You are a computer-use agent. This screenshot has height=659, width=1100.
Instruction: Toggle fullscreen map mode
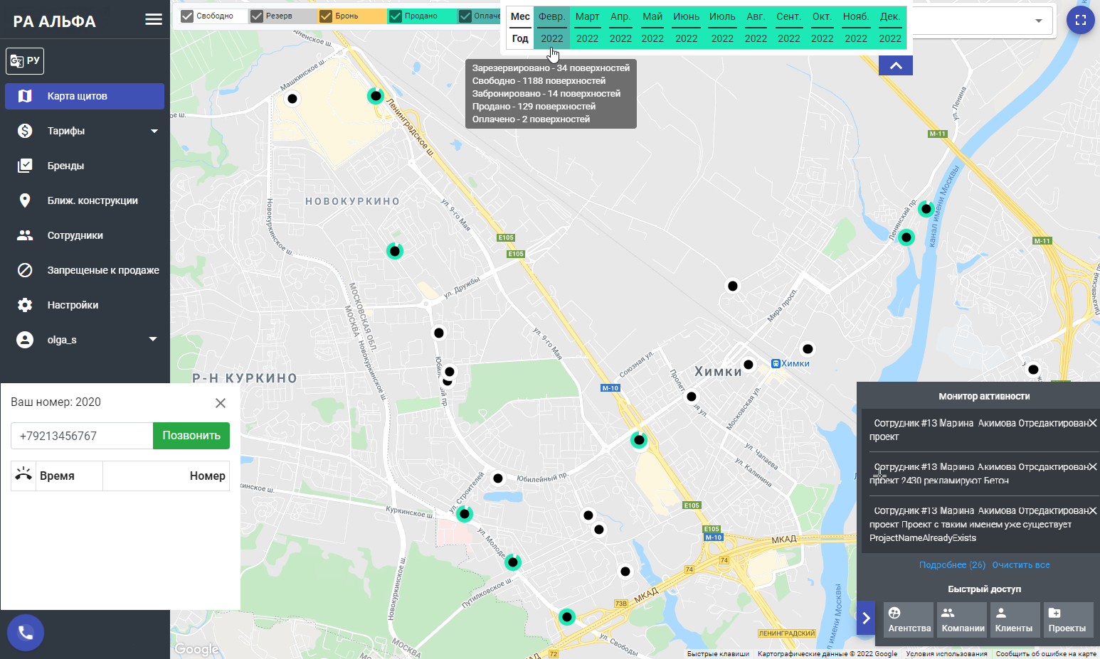pos(1081,20)
